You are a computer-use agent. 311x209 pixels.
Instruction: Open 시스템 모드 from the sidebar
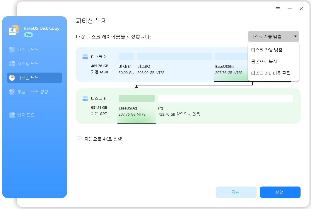28,63
